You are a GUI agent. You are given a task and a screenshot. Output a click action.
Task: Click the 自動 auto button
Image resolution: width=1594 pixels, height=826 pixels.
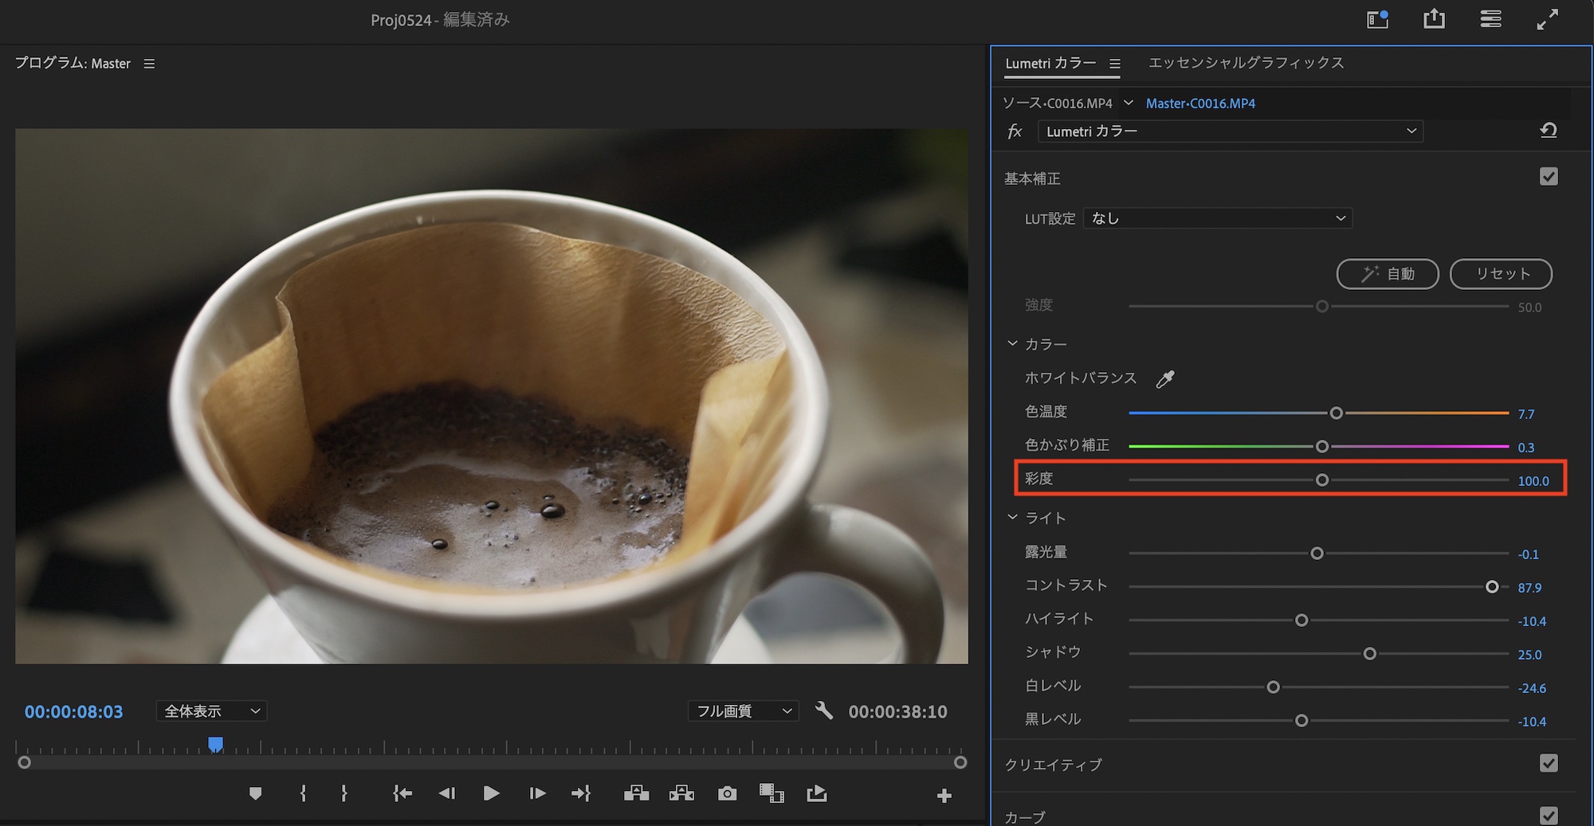(x=1387, y=274)
